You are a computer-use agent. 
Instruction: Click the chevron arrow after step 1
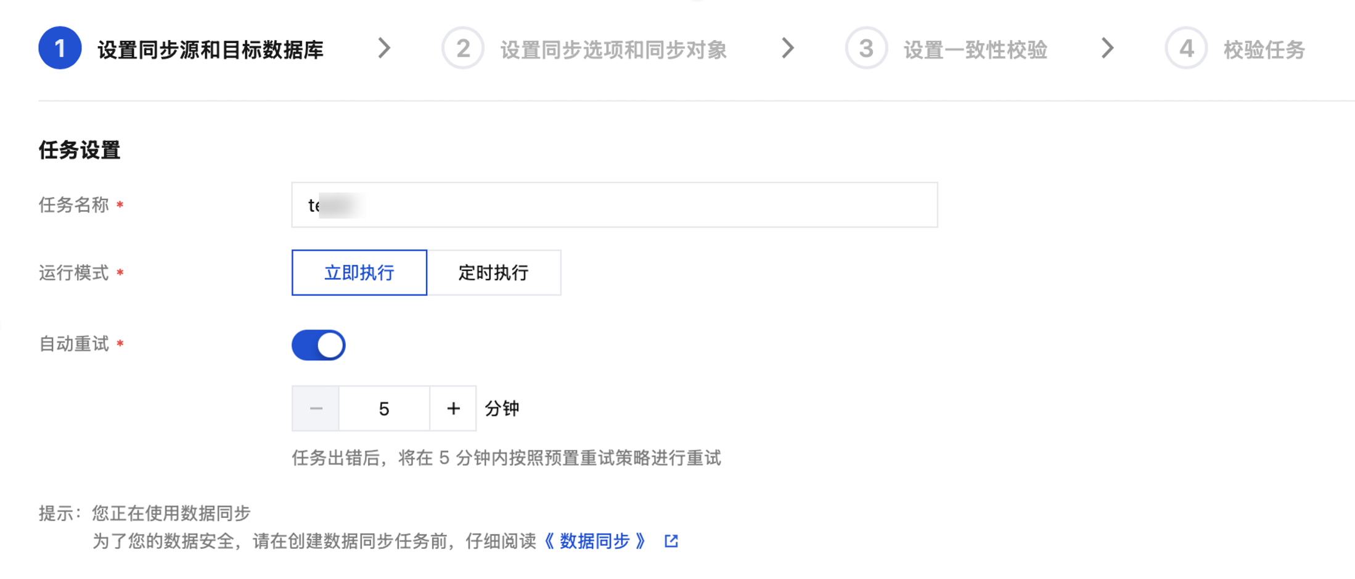pos(384,48)
